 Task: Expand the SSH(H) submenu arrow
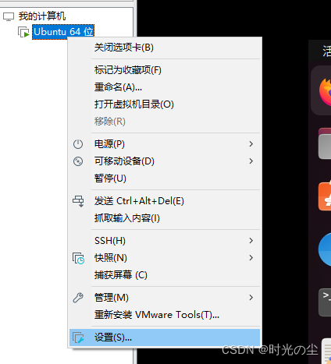(251, 241)
